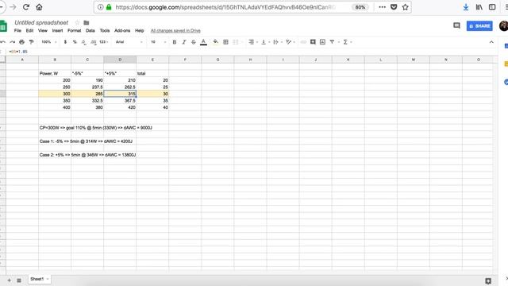Format selection as percent
This screenshot has height=286, width=508.
[75, 42]
